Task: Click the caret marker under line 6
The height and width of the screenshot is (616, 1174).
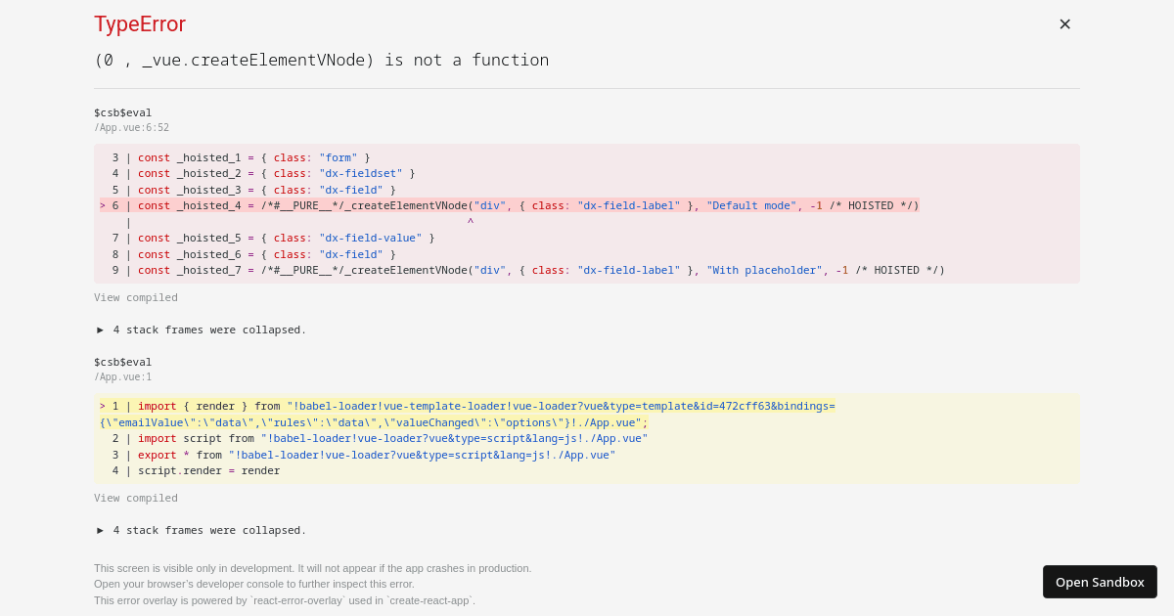Action: (471, 222)
